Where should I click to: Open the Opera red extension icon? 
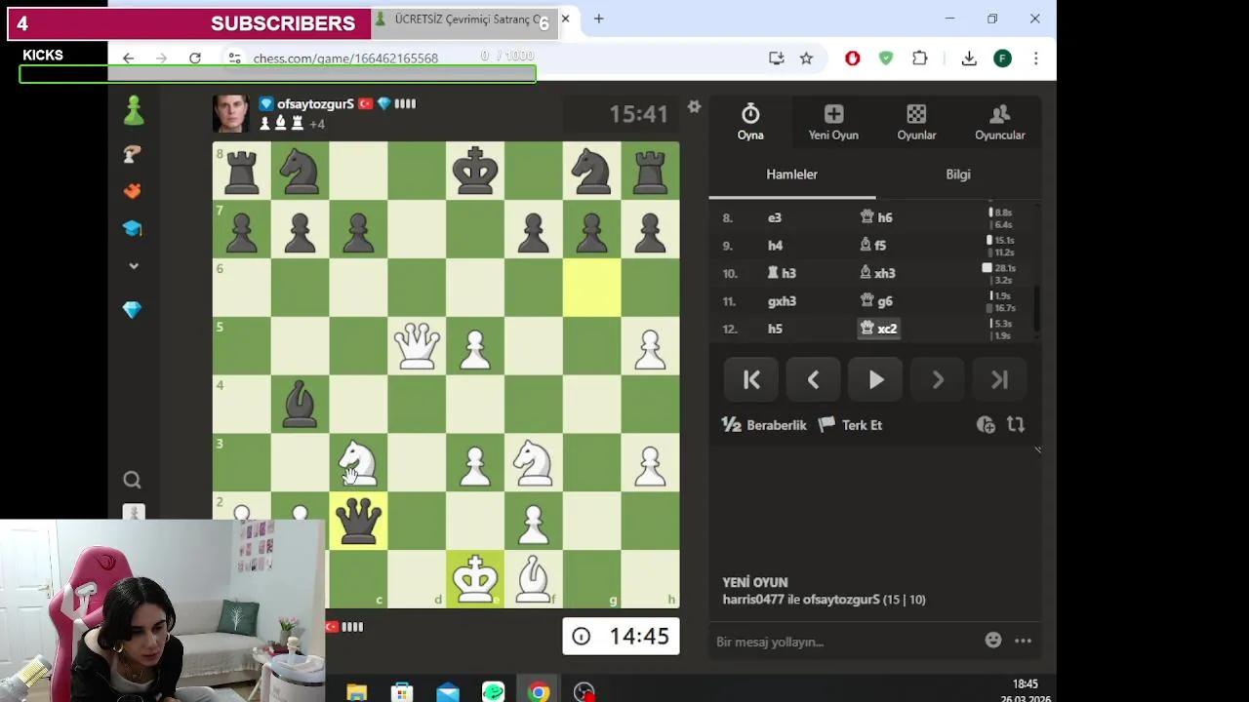[x=852, y=58]
